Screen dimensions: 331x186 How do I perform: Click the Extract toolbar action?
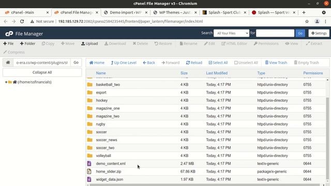[314, 43]
